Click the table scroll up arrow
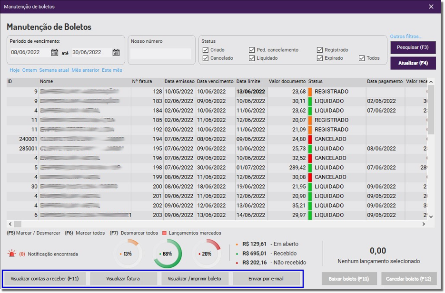 pos(431,82)
